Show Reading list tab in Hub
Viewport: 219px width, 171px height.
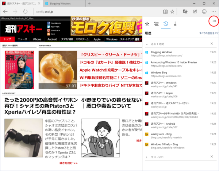point(156,24)
